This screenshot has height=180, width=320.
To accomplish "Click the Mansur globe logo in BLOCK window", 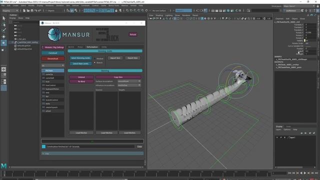I will [x=54, y=34].
